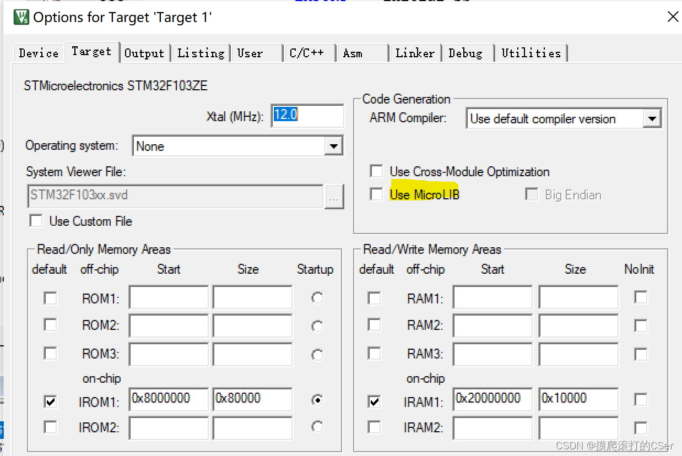The image size is (682, 456).
Task: Select the Target tab
Action: pos(91,52)
